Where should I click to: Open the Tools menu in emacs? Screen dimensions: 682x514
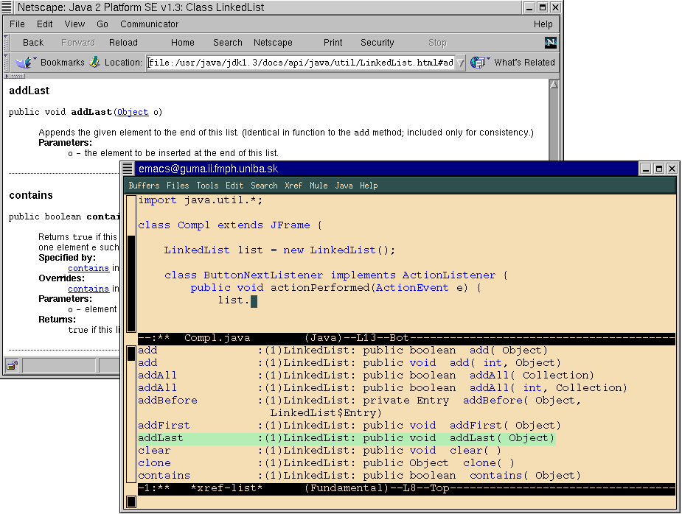click(207, 186)
